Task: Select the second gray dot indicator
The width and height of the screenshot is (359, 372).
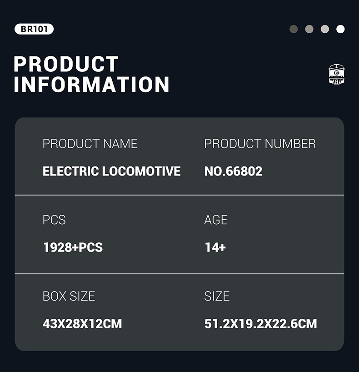Action: coord(309,29)
